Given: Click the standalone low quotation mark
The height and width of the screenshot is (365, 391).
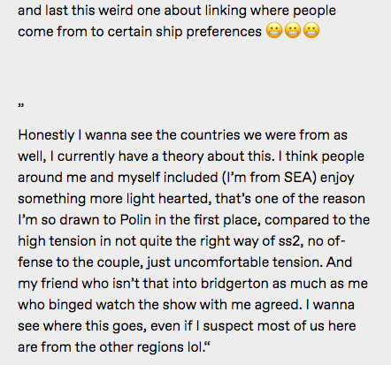Looking at the screenshot, I should tap(21, 105).
